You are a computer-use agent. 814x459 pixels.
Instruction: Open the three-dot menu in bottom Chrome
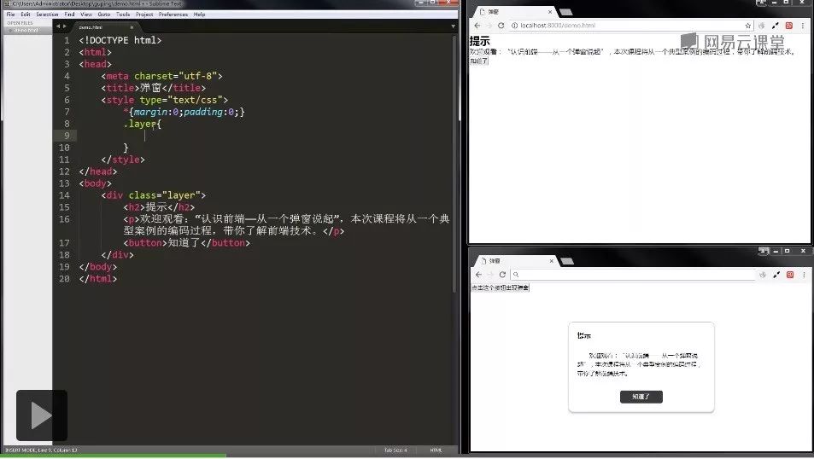coord(804,275)
